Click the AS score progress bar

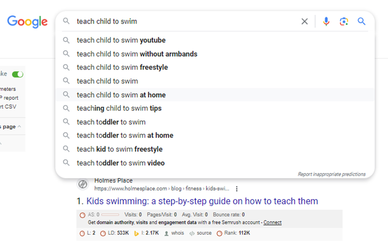point(110,215)
